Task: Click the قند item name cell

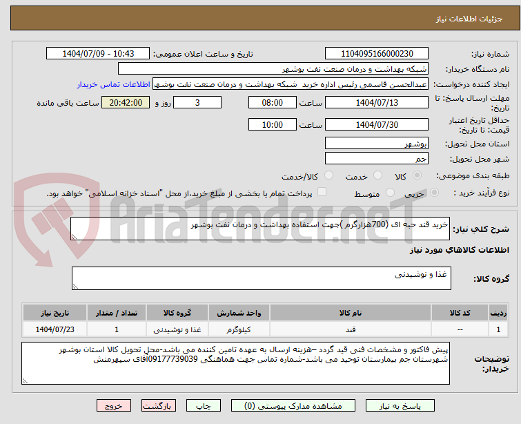Action: tap(351, 329)
